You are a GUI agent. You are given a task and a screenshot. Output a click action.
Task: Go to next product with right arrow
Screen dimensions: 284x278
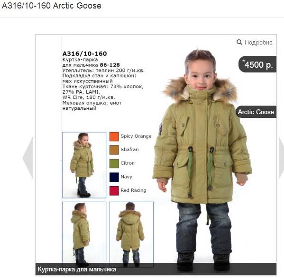pyautogui.click(x=281, y=158)
